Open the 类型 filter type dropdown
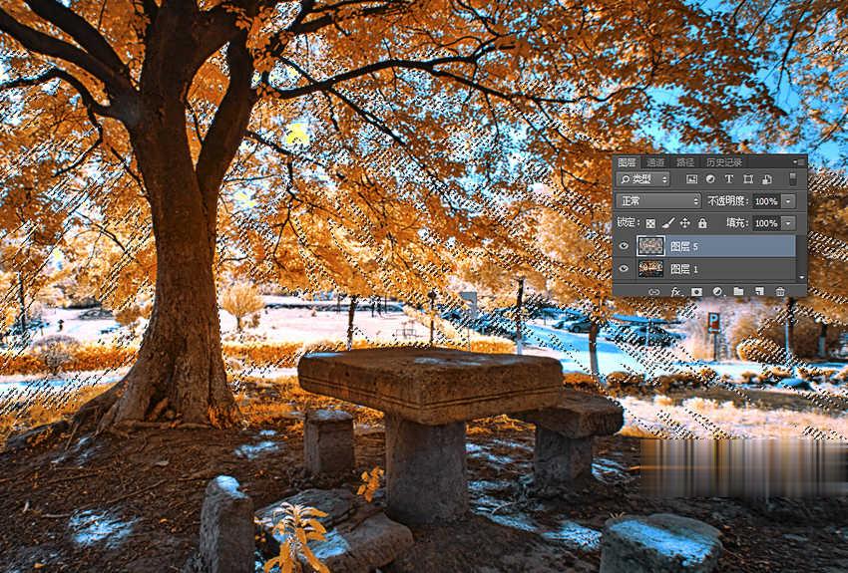This screenshot has width=848, height=573. pos(643,179)
